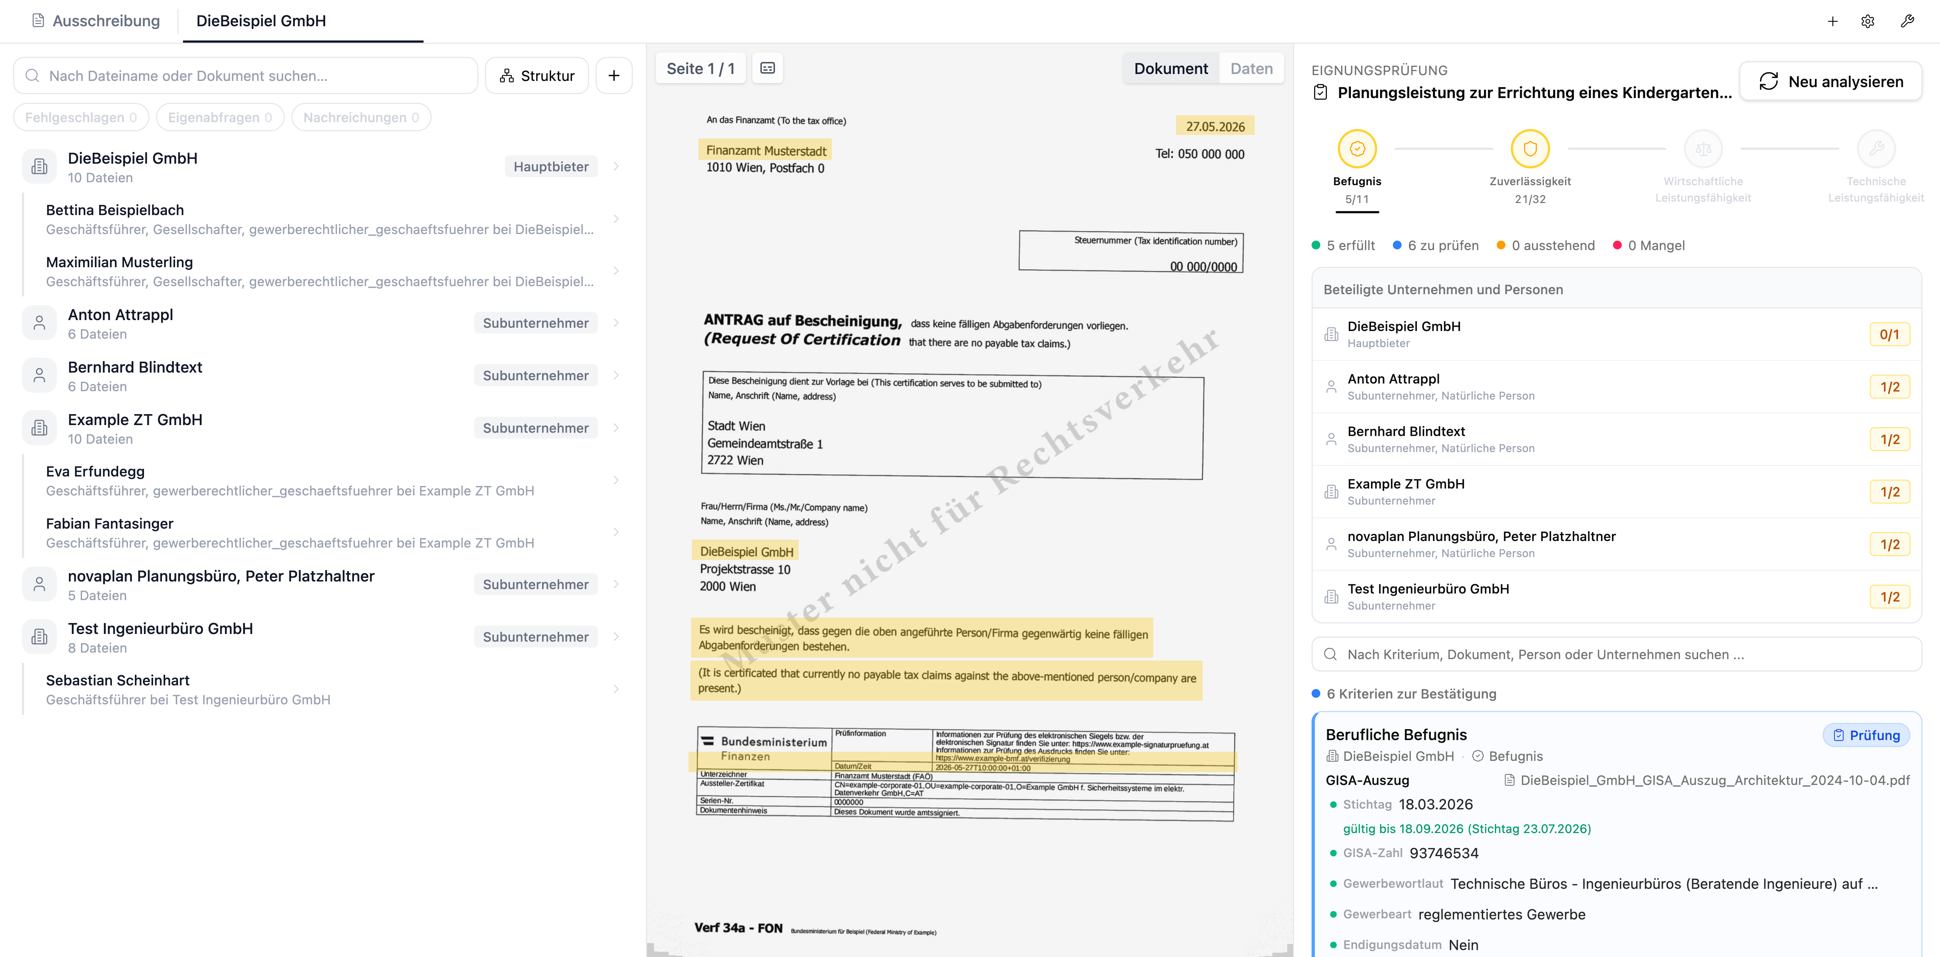The height and width of the screenshot is (957, 1940).
Task: Click the person icon of Anton Attrappl in Beteiligte panel
Action: pyautogui.click(x=1332, y=387)
